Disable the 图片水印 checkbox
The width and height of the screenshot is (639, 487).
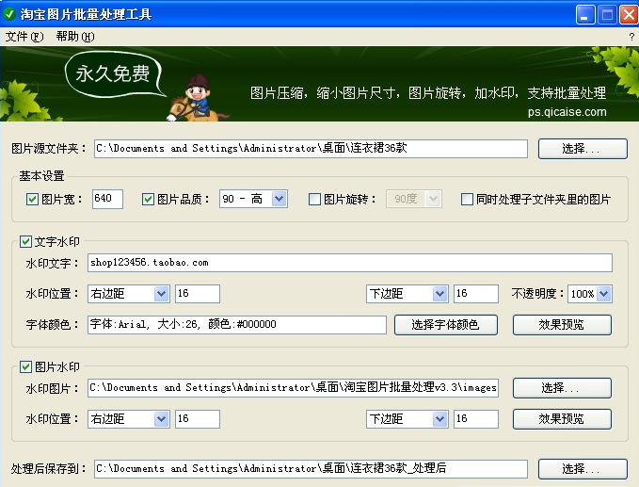[25, 366]
